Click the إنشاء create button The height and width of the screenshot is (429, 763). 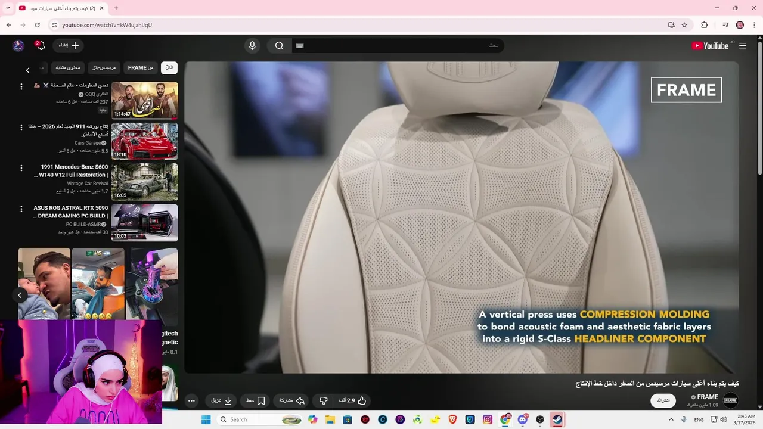pyautogui.click(x=68, y=46)
